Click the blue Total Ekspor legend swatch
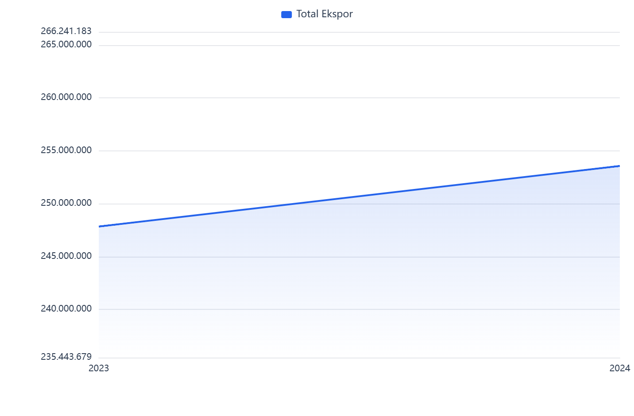 click(286, 15)
